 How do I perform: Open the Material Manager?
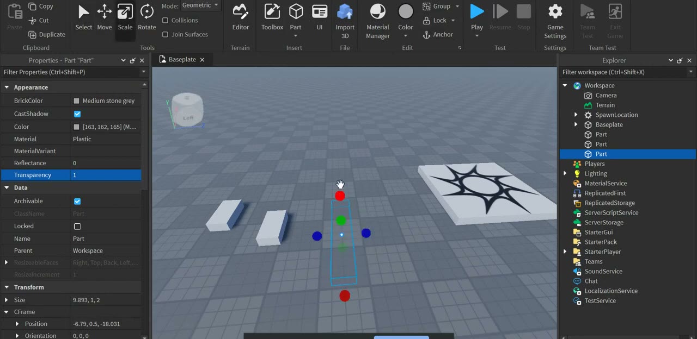click(x=378, y=22)
